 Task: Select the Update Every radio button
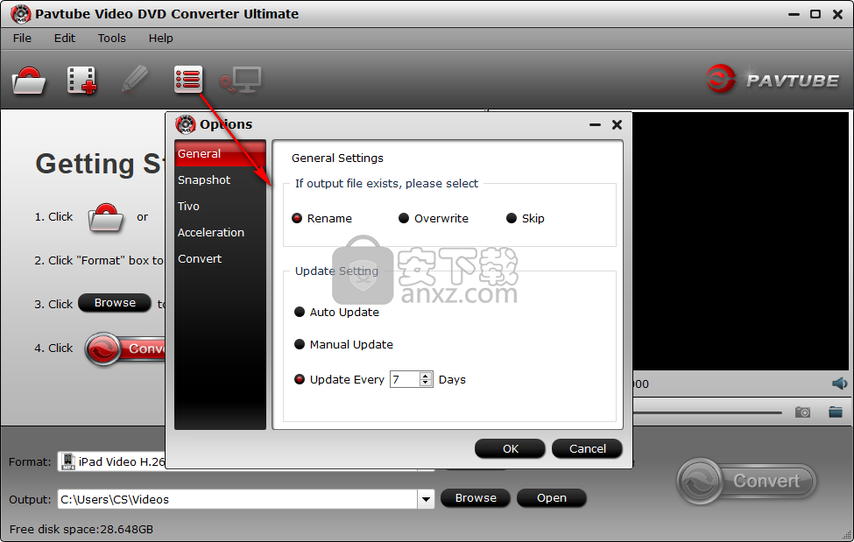point(300,379)
